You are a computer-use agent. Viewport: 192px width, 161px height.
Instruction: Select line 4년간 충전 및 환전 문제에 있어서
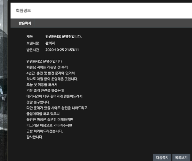(x=51, y=73)
